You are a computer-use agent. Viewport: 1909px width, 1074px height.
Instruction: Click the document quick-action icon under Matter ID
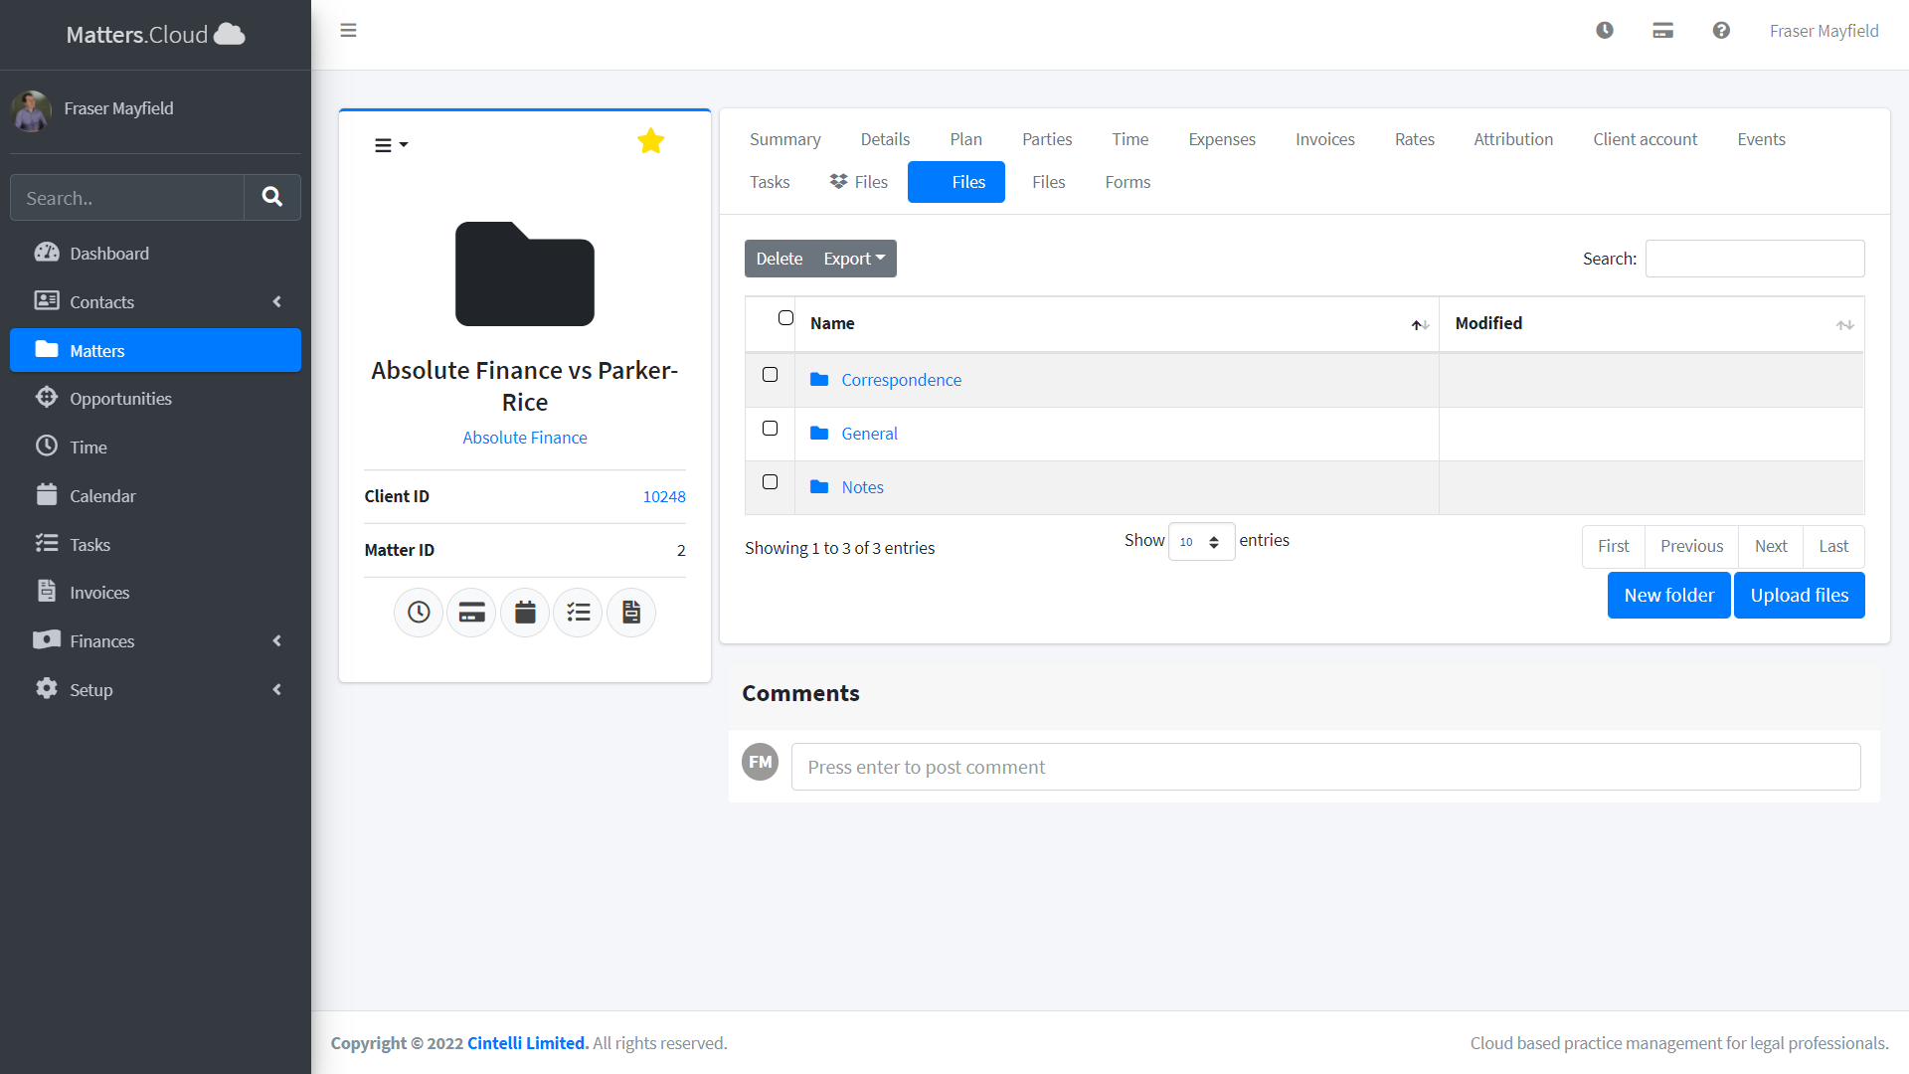point(631,613)
